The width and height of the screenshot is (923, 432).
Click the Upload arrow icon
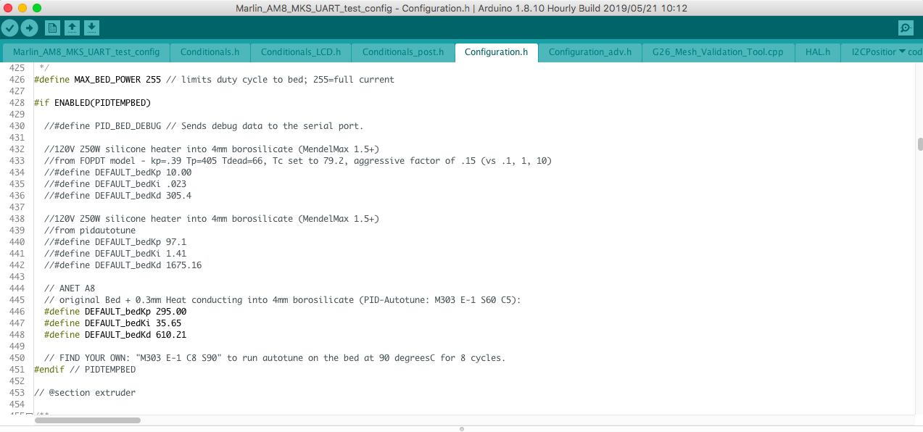(x=29, y=28)
